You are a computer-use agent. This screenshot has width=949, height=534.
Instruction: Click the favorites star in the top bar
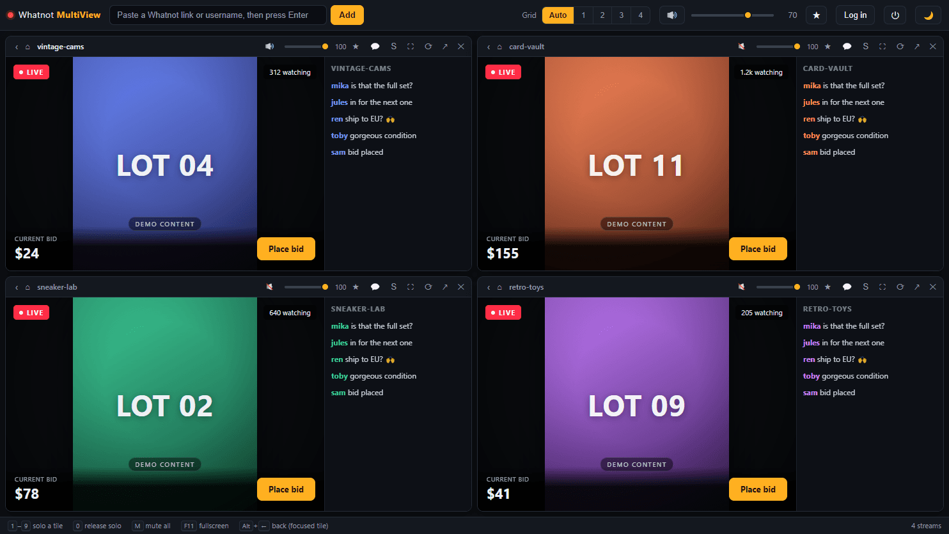[816, 15]
